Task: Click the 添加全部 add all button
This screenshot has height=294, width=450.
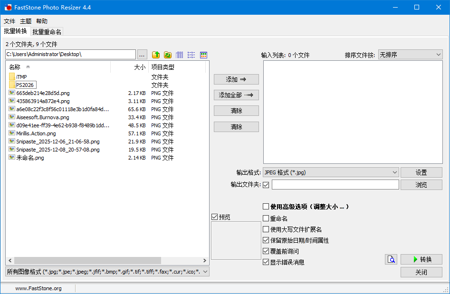Action: [236, 95]
